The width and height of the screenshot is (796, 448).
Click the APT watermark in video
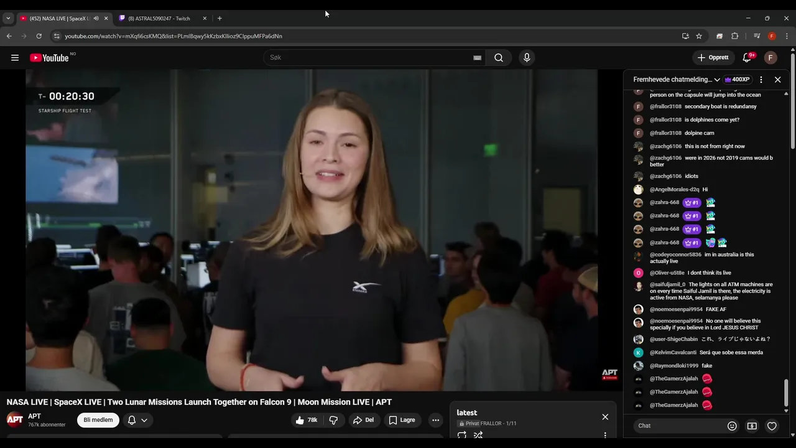(609, 375)
